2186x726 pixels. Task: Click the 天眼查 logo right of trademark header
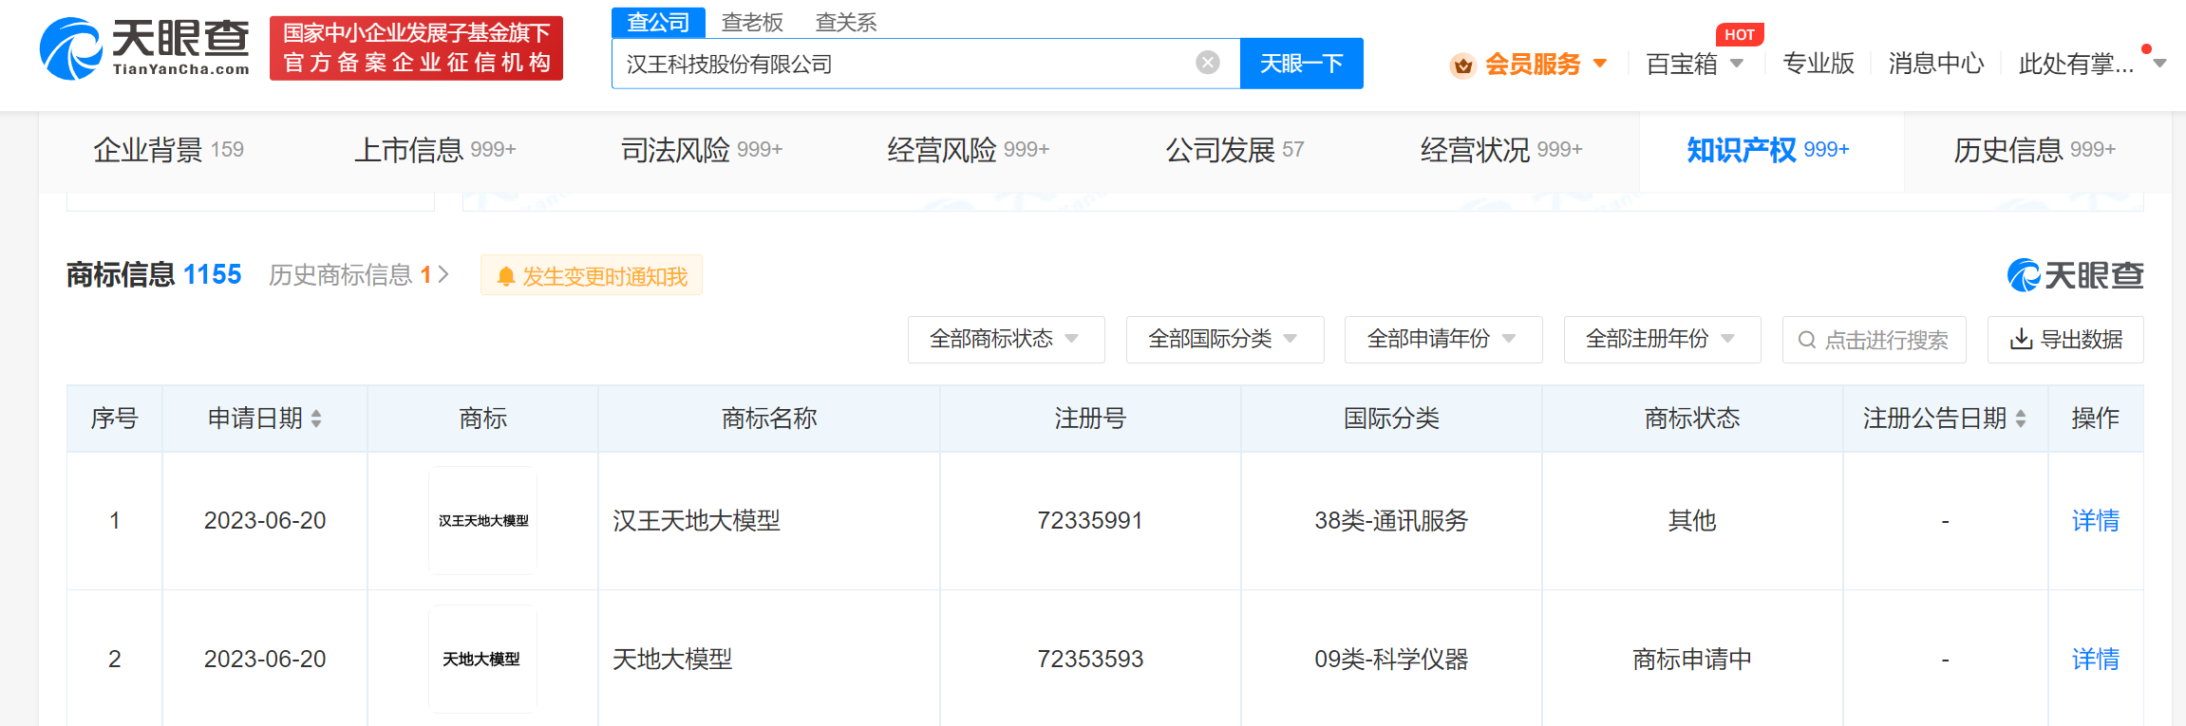(2075, 275)
